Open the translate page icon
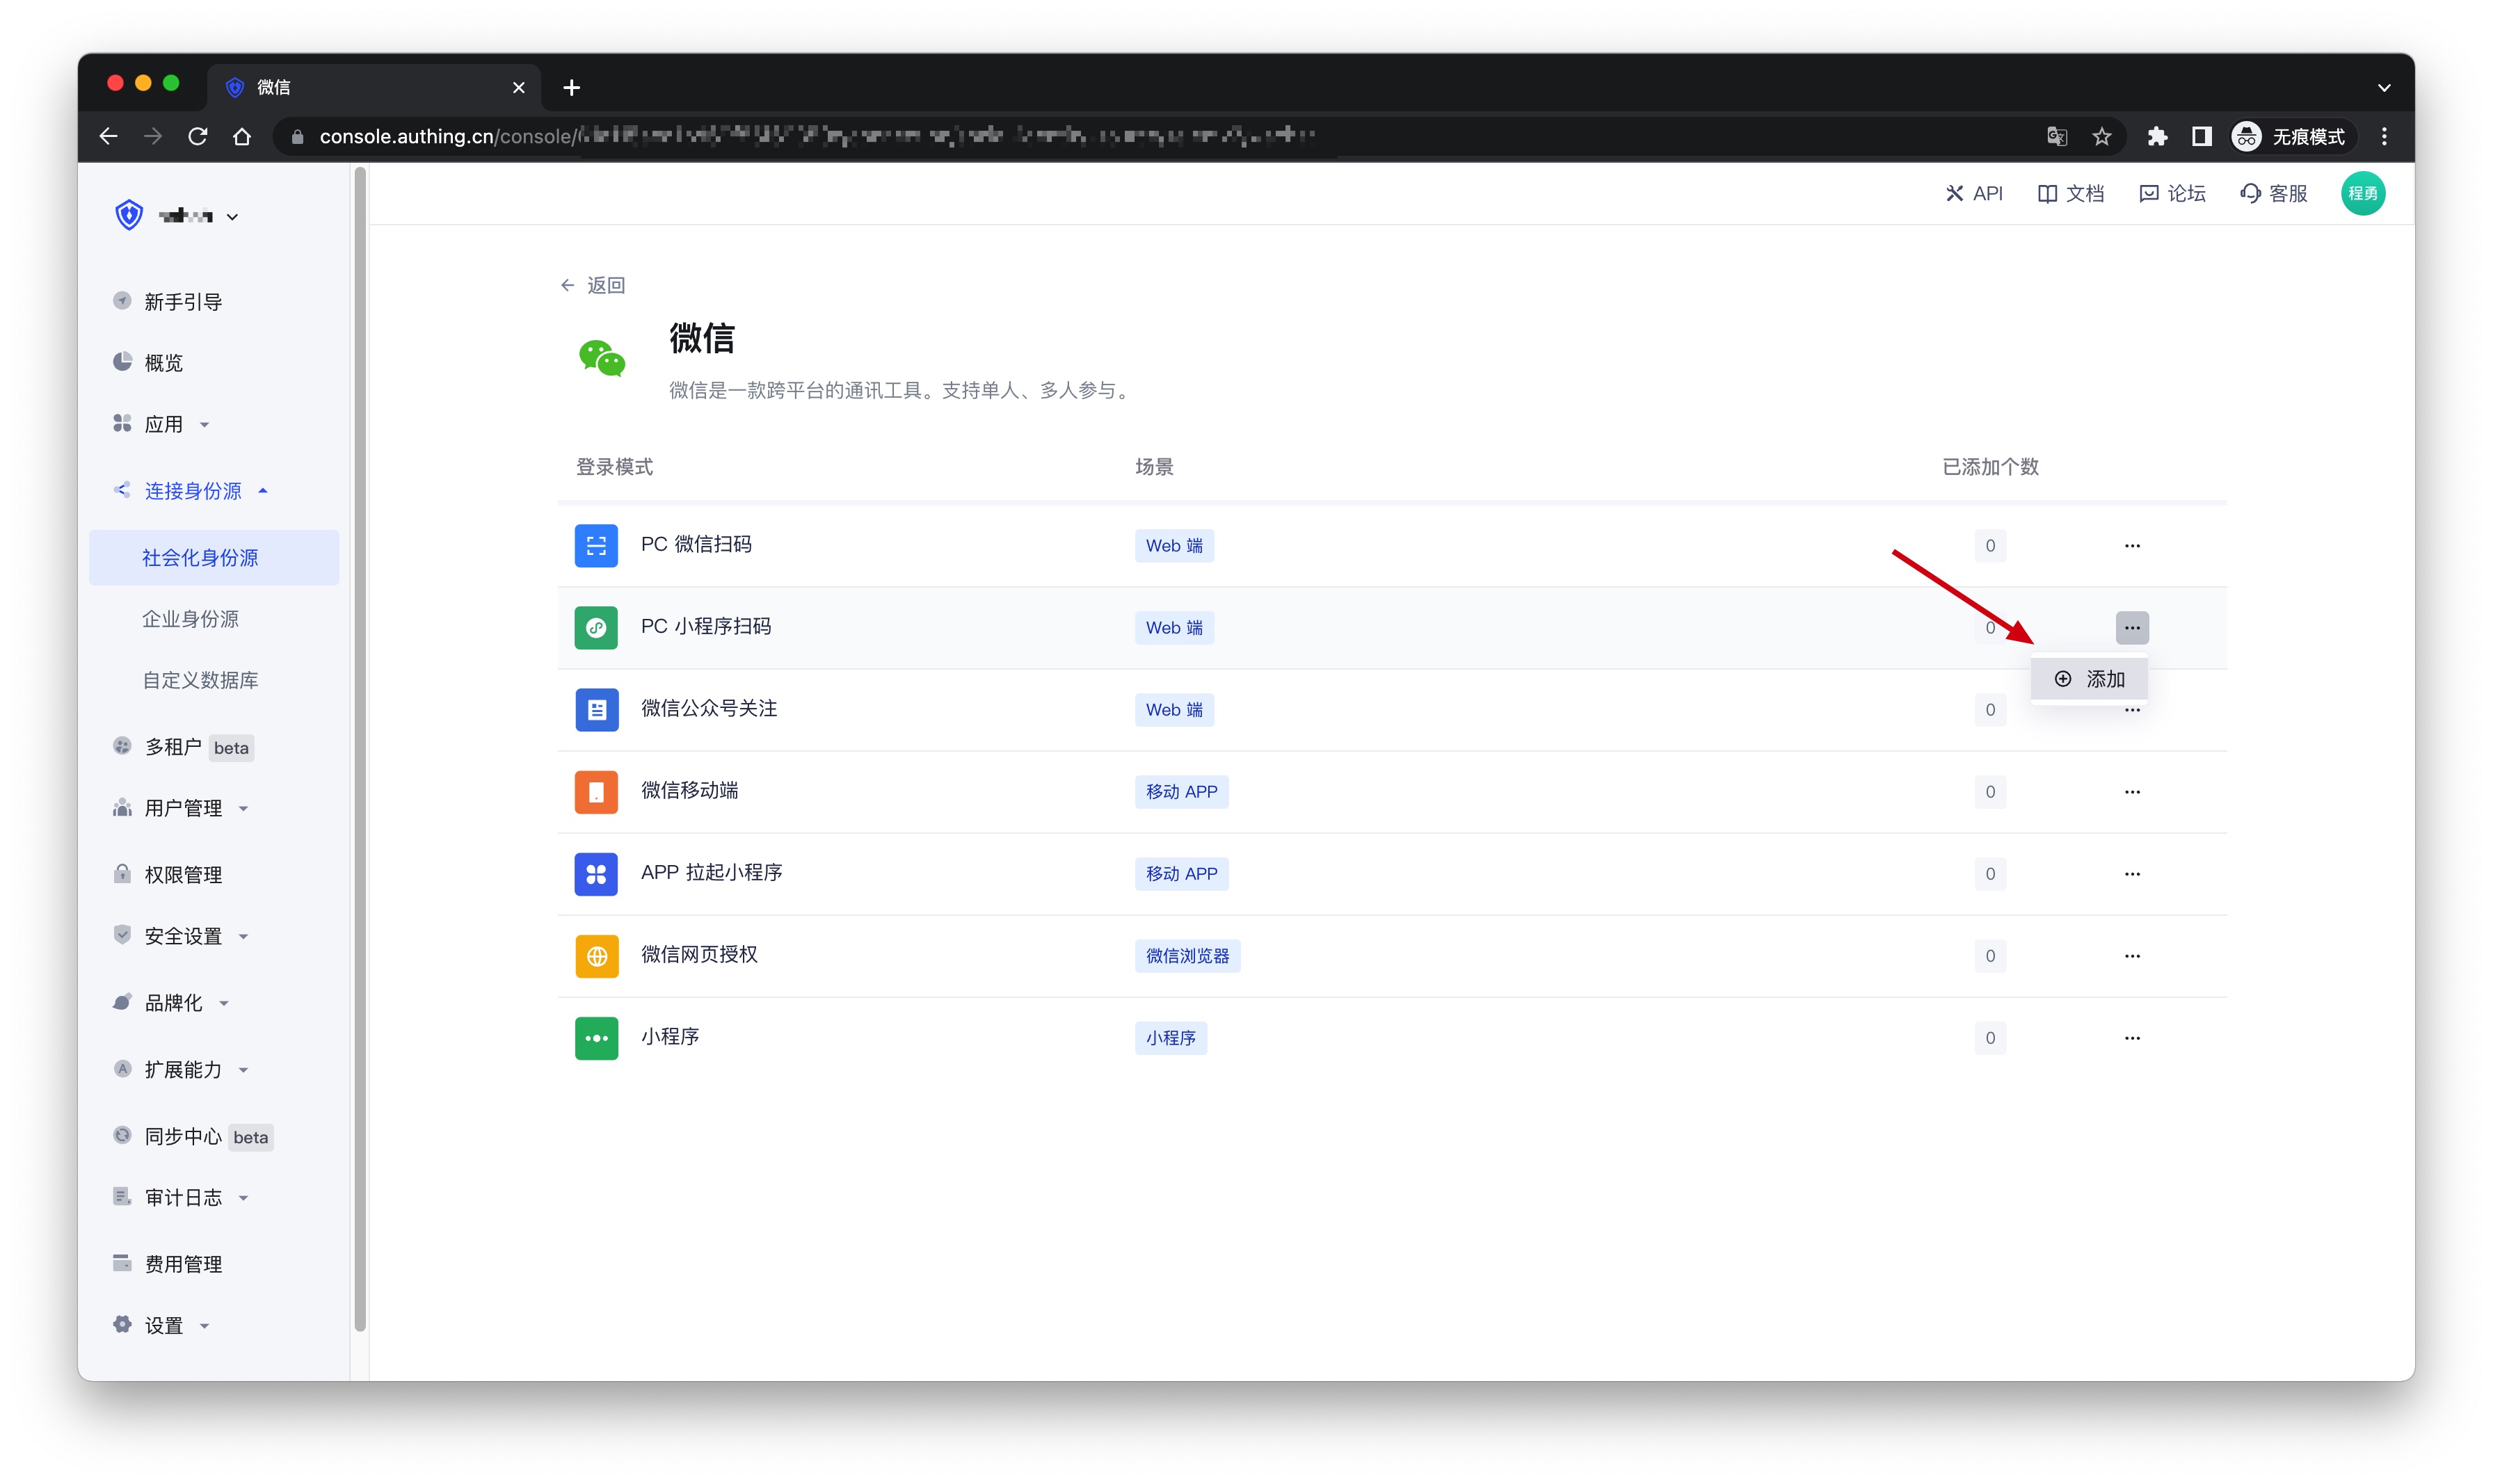This screenshot has height=1484, width=2493. (x=2056, y=137)
